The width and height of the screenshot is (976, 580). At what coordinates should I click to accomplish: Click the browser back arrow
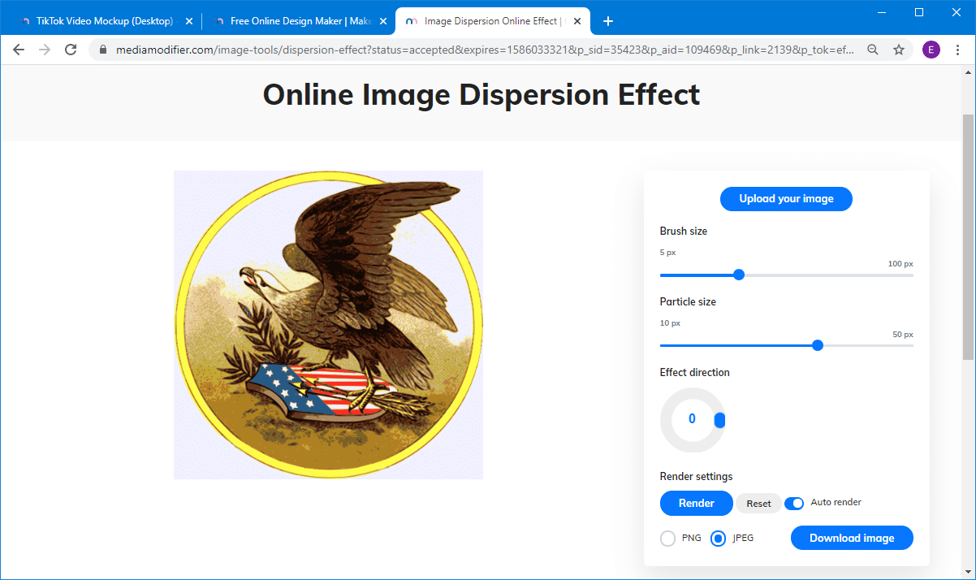coord(19,50)
